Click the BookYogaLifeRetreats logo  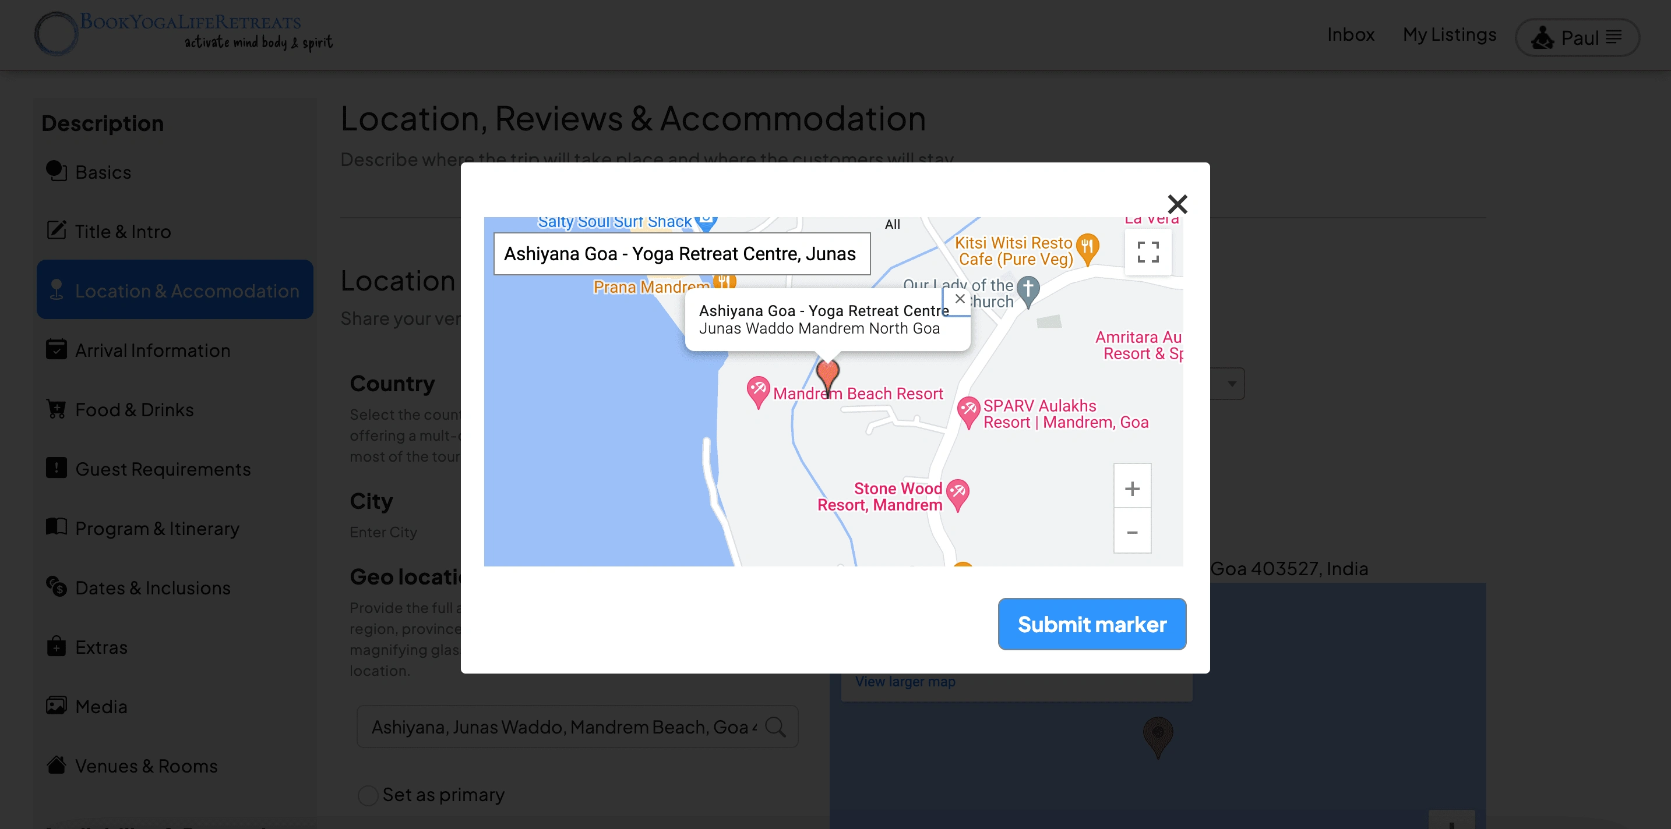coord(184,33)
